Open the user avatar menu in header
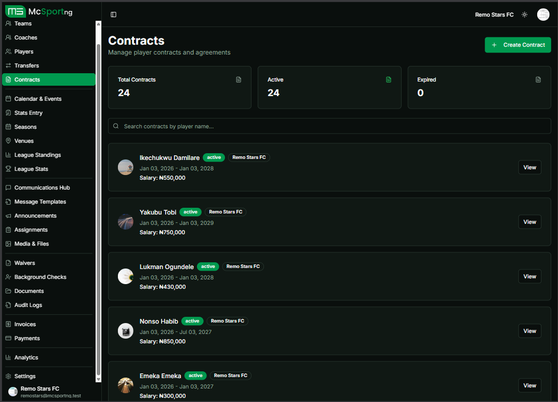Screen dimensions: 558x402 tap(543, 15)
